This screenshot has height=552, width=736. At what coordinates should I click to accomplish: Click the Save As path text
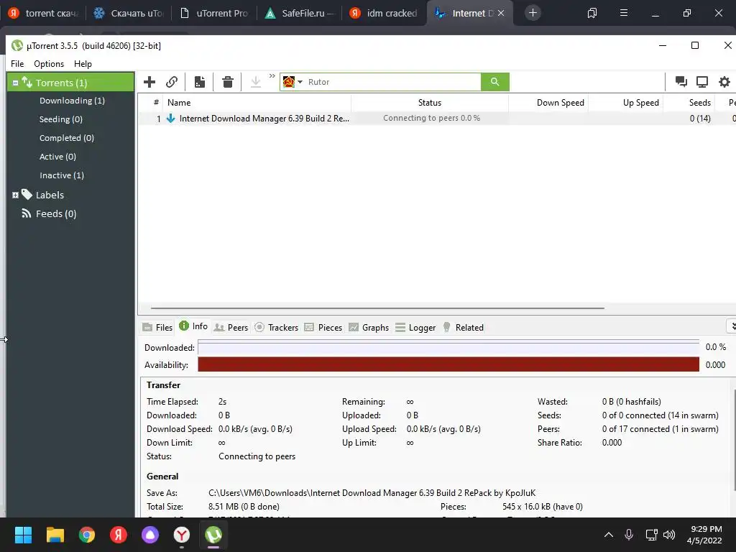pyautogui.click(x=372, y=493)
